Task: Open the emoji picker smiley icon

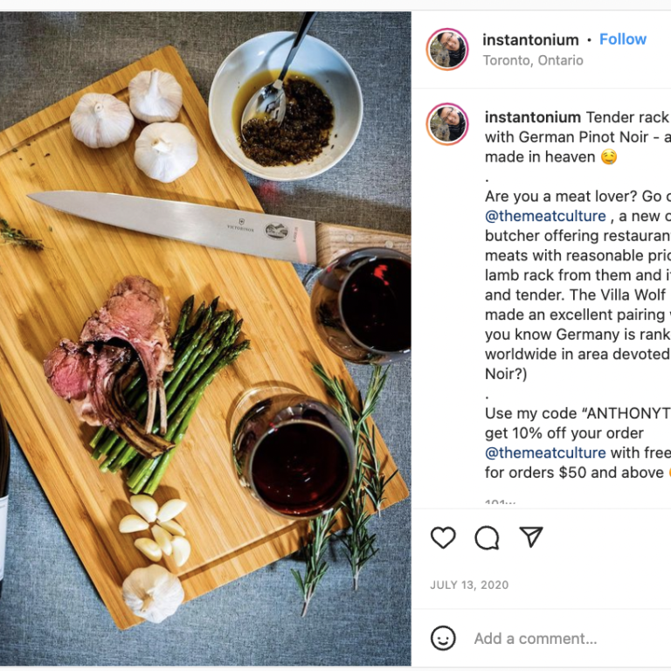Action: (444, 639)
